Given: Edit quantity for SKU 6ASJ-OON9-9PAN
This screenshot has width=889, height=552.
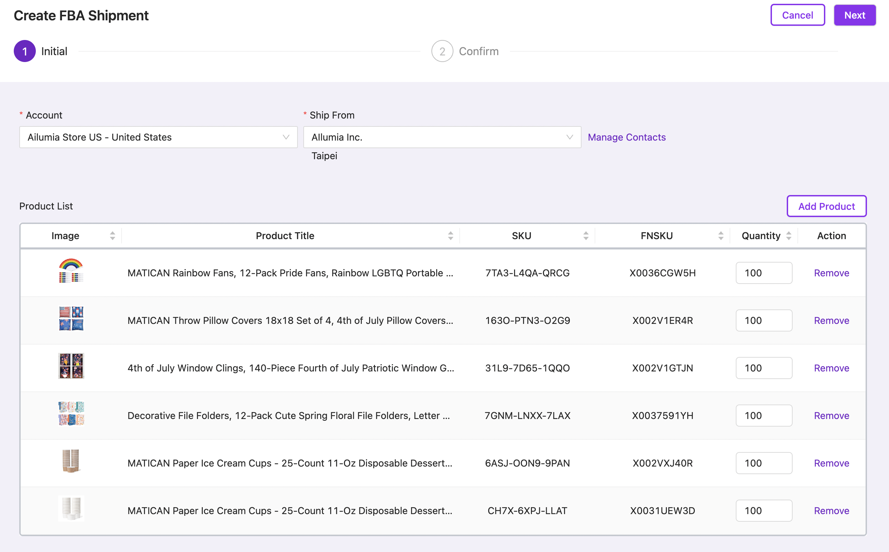Looking at the screenshot, I should [764, 463].
